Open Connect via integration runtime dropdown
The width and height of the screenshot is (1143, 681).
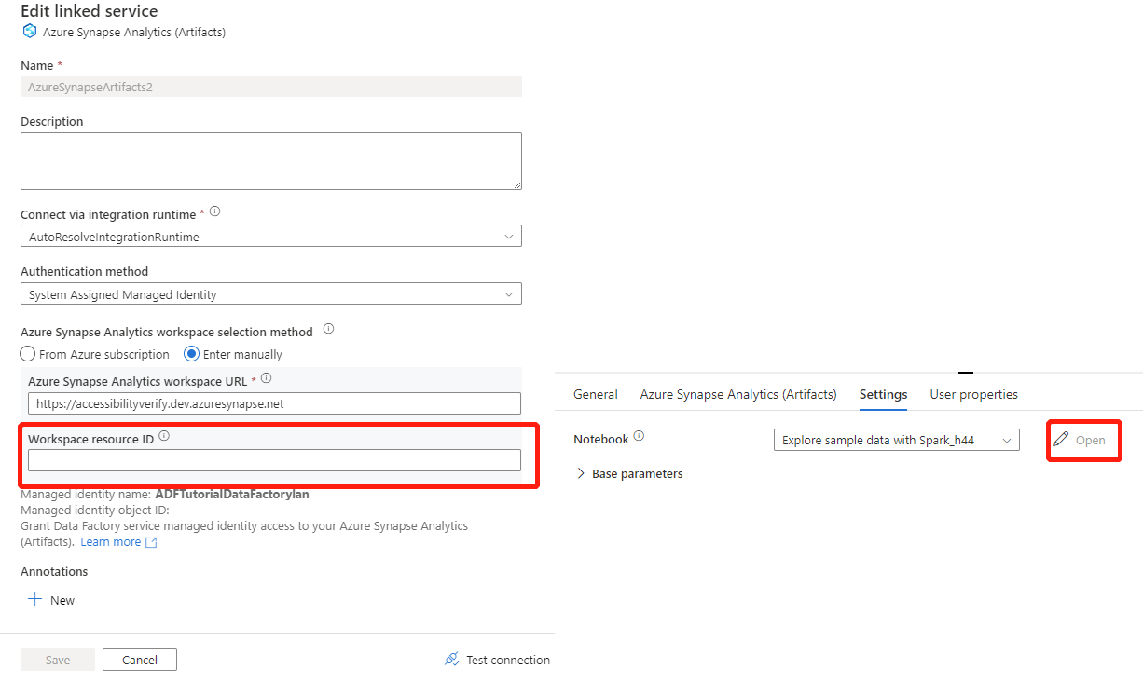pos(271,237)
